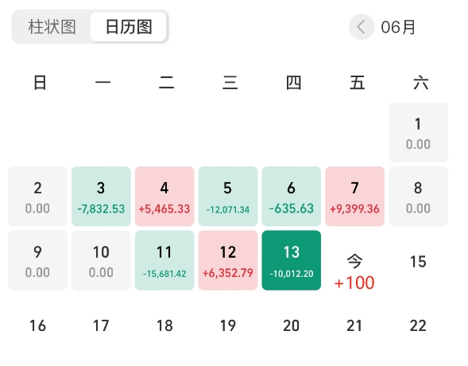Select highlighted June 13 cell -10,012.20
This screenshot has height=366, width=468.
pos(292,260)
